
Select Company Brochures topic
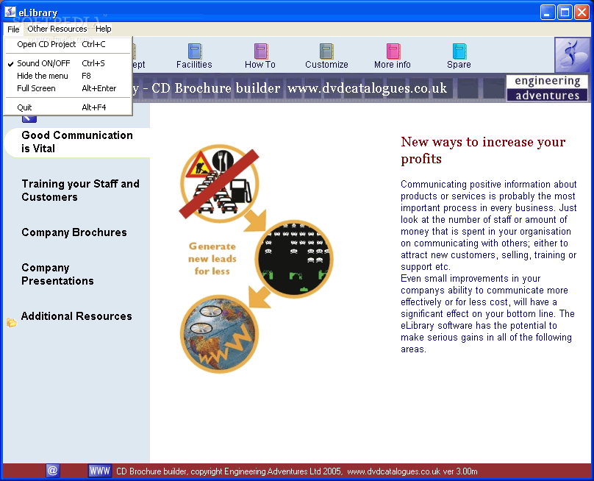pyautogui.click(x=74, y=232)
